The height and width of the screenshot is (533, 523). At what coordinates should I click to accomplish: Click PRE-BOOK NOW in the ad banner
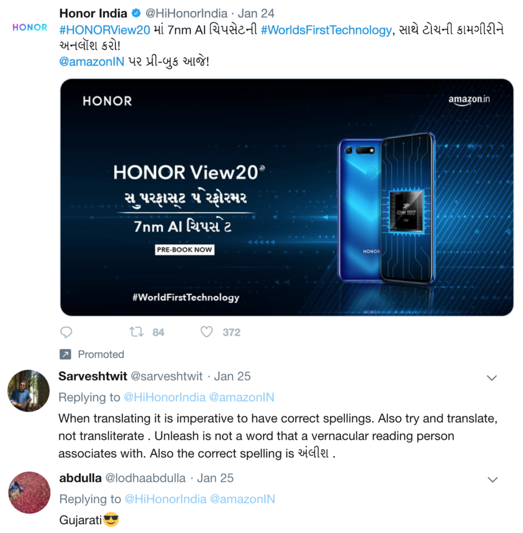(185, 250)
